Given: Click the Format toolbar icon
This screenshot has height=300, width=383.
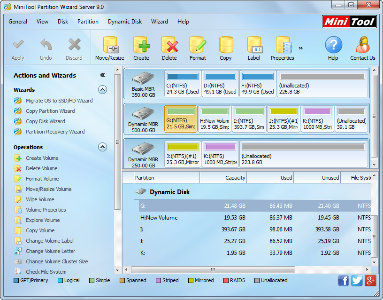Looking at the screenshot, I should (198, 45).
